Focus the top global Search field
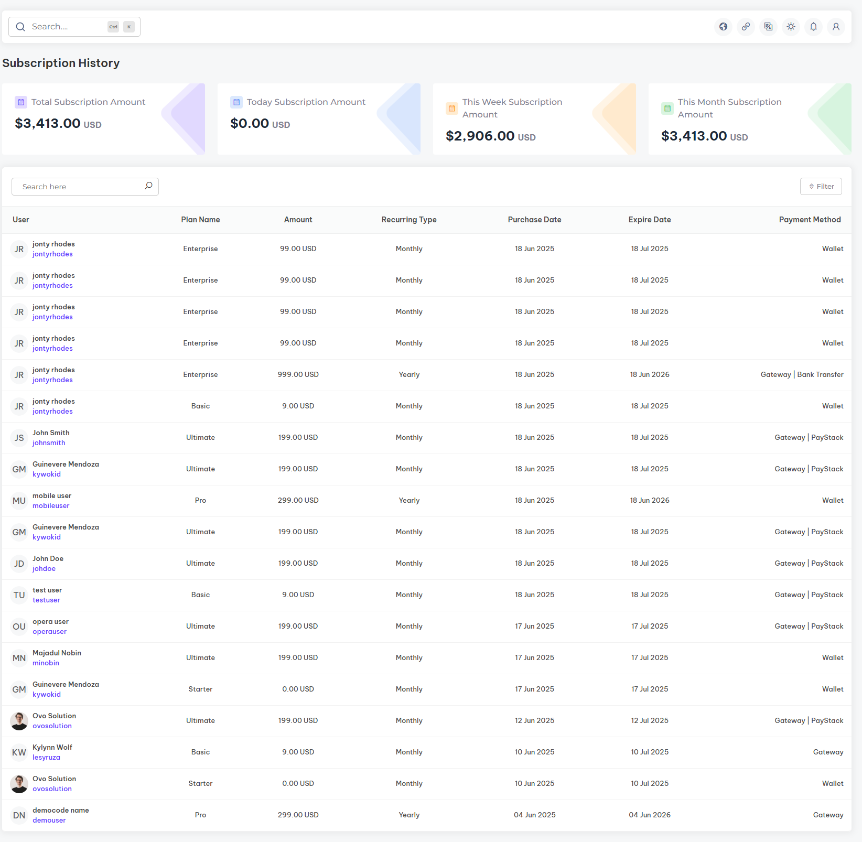The image size is (862, 842). pos(68,27)
